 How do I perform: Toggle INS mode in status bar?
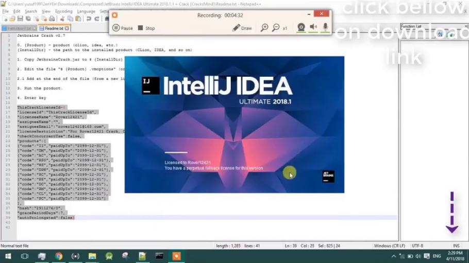tap(456, 246)
